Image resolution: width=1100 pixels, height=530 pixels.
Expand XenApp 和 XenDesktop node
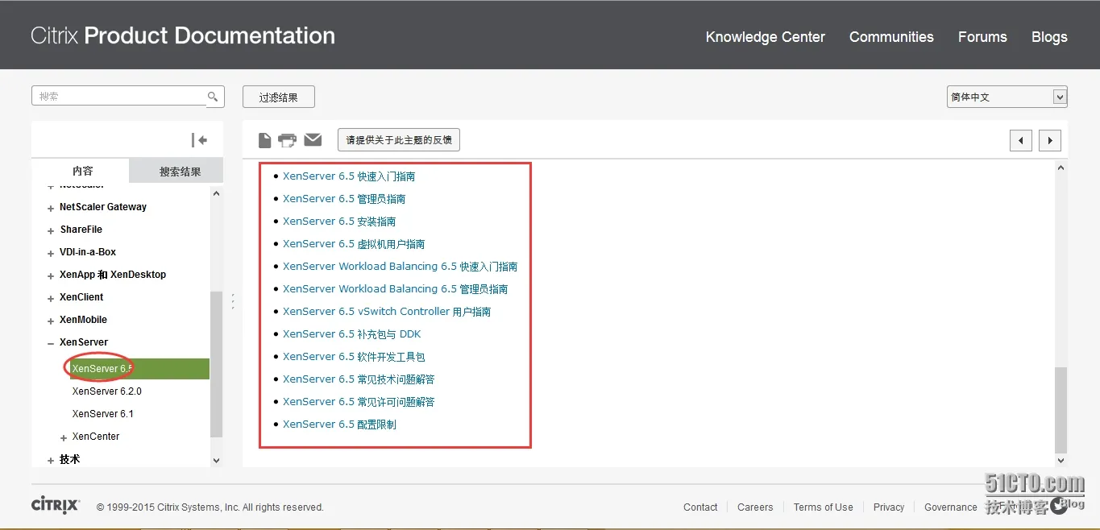point(51,275)
